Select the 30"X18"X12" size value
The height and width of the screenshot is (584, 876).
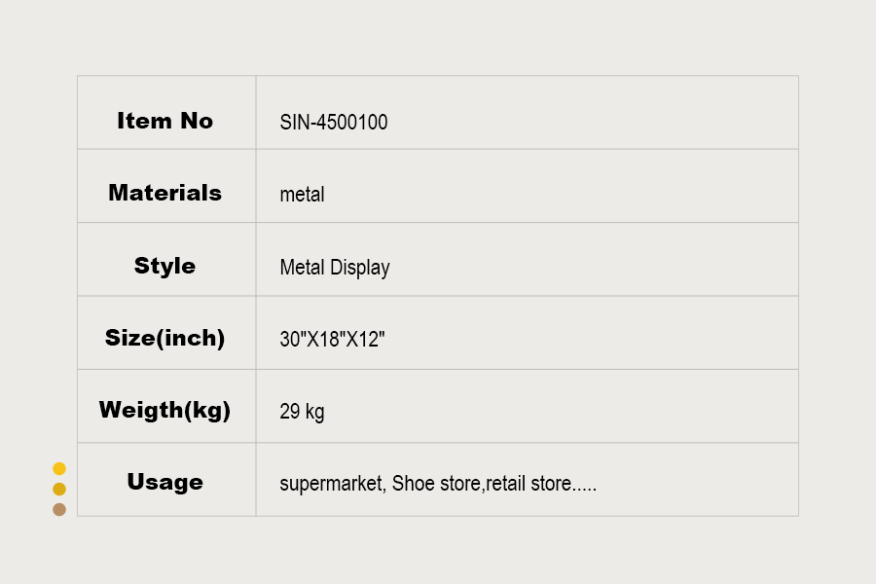point(332,340)
